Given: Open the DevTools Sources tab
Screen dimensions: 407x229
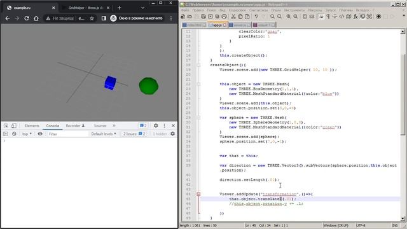Looking at the screenshot, I should point(100,126).
